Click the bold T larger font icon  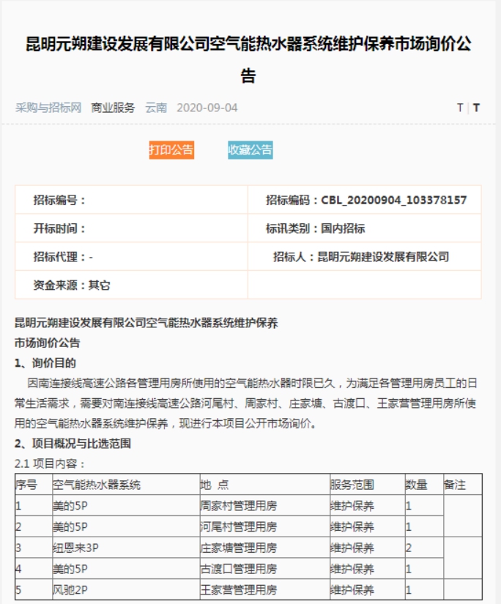point(476,108)
